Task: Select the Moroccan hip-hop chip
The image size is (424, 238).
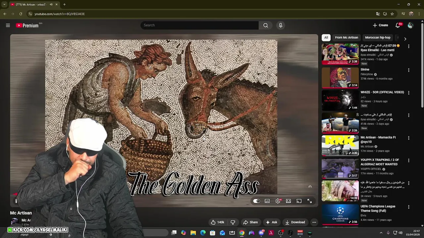Action: (378, 38)
